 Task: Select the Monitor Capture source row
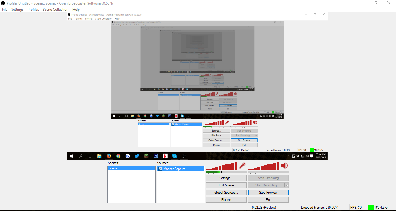click(181, 169)
